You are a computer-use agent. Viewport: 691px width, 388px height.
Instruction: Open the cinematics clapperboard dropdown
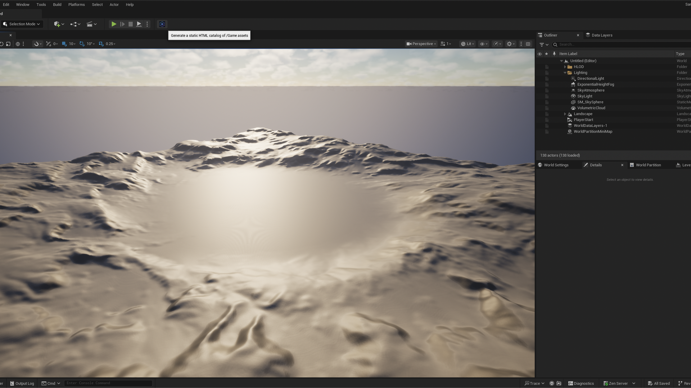tap(91, 24)
